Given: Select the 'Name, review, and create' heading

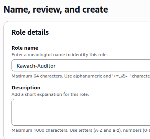Looking at the screenshot, I should pos(56,10).
